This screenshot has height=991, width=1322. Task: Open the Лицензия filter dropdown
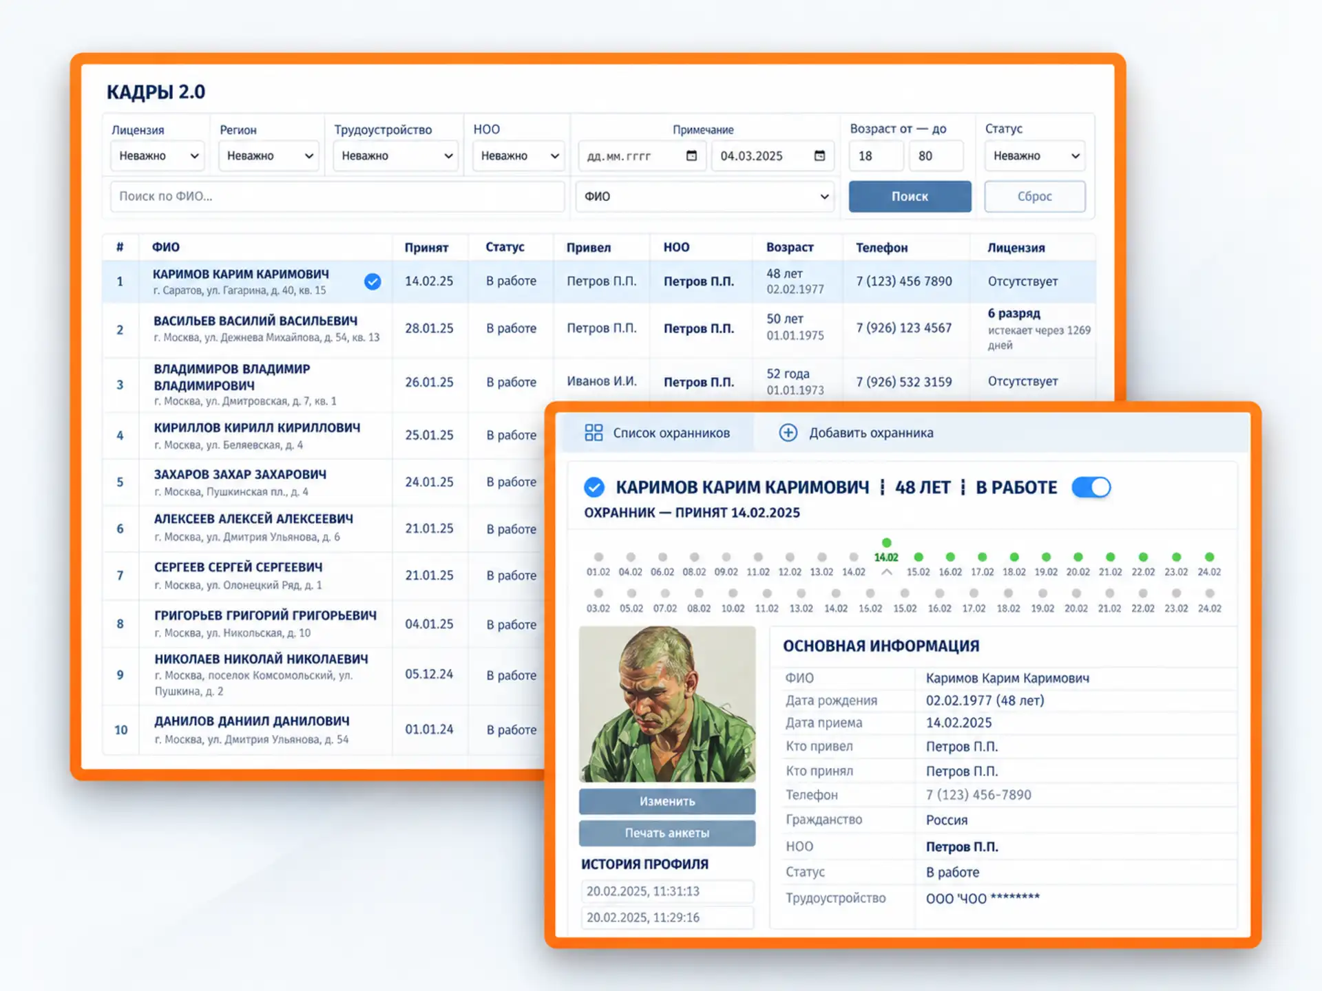pyautogui.click(x=158, y=156)
